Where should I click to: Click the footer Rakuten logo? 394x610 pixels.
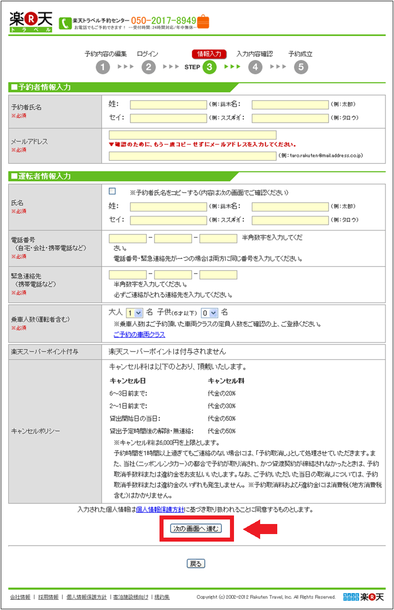[x=364, y=597]
